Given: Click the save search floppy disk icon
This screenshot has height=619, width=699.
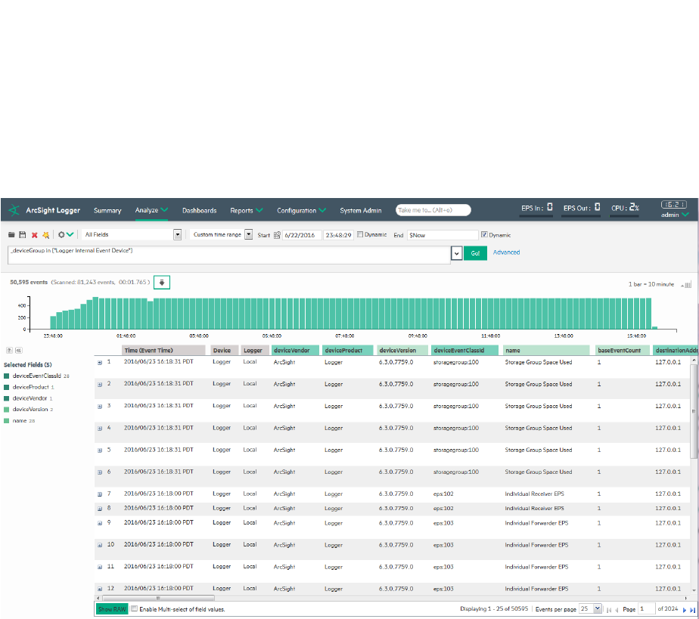Looking at the screenshot, I should point(22,235).
